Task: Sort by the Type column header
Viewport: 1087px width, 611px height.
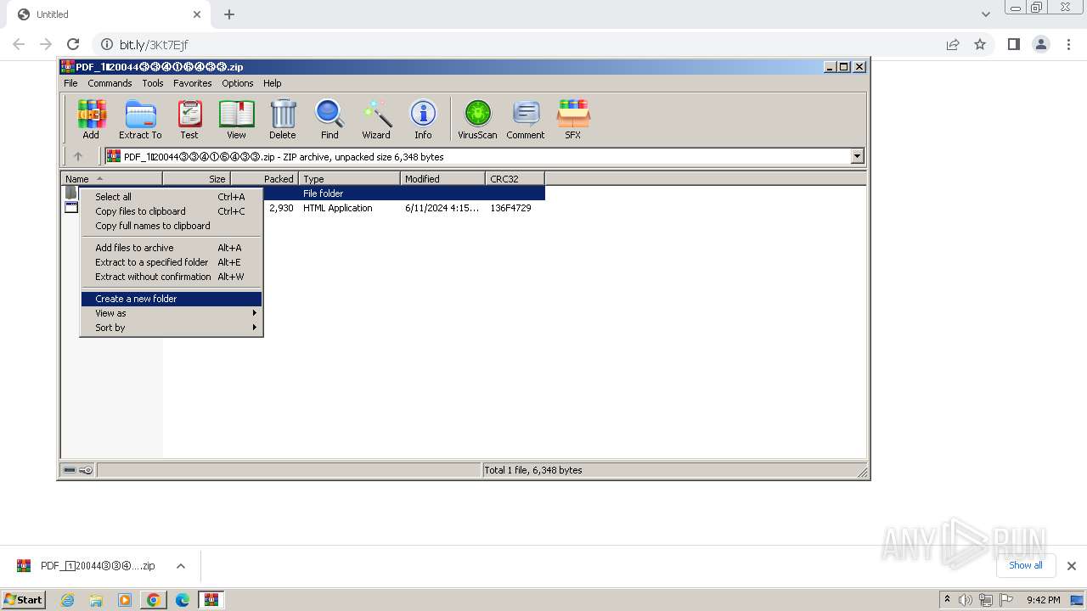Action: point(349,179)
